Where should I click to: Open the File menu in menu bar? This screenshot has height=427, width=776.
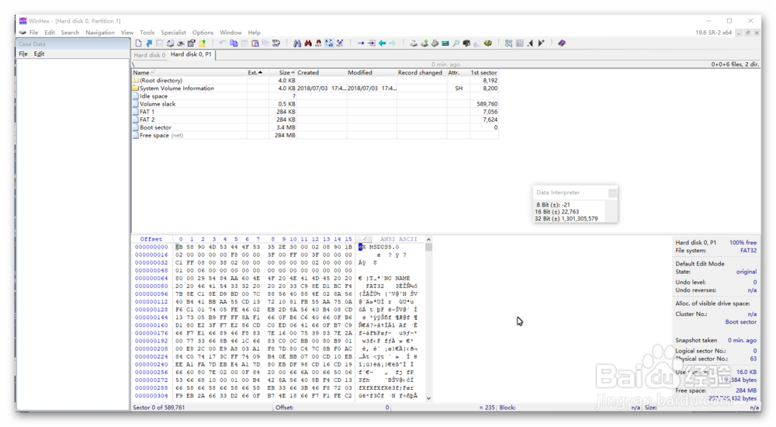click(x=33, y=32)
